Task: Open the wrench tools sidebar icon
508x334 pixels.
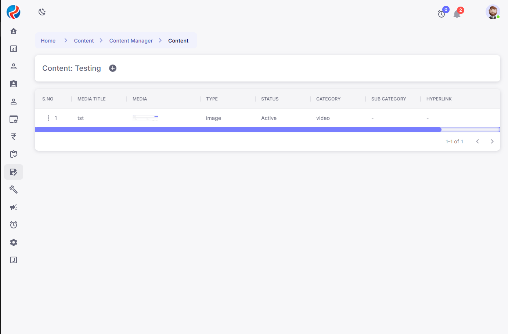Action: click(14, 190)
